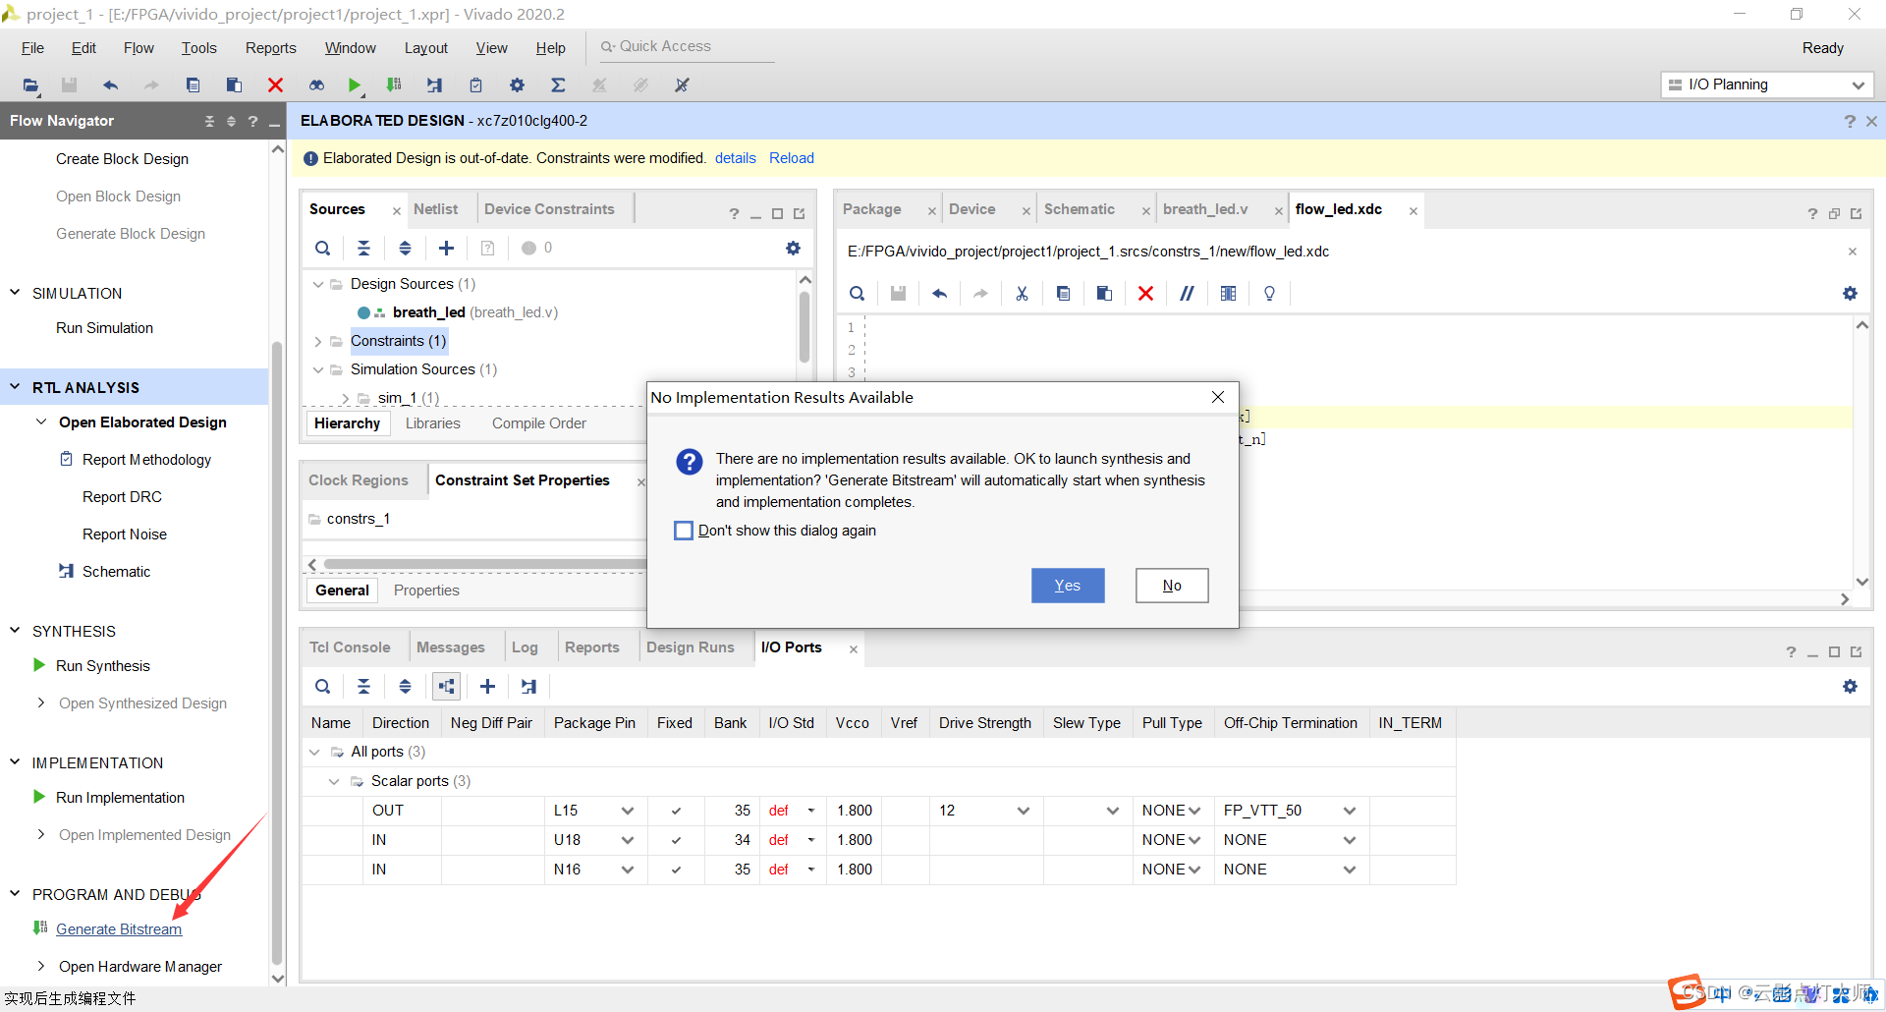Click the plus Create I/O Port icon
This screenshot has height=1012, width=1886.
point(487,686)
